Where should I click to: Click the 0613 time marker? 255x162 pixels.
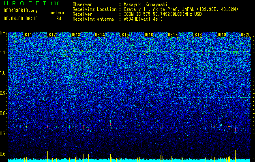coord(75,35)
